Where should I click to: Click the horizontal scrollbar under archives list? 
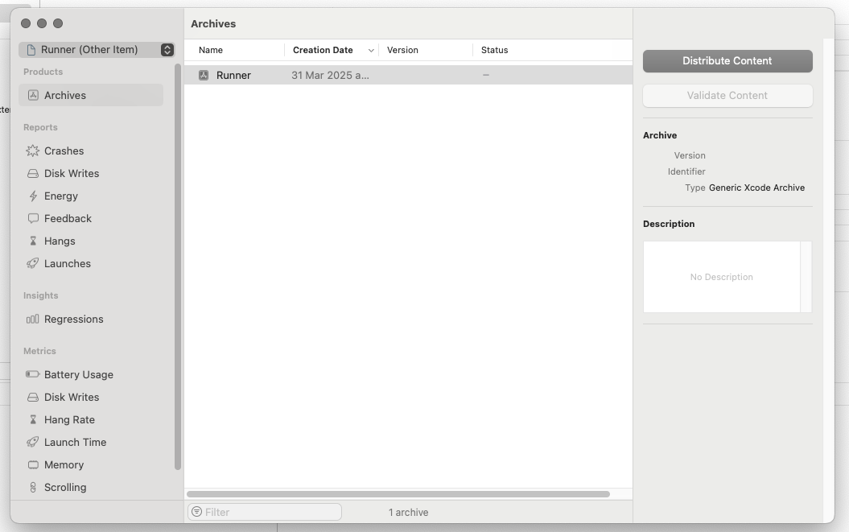point(398,494)
